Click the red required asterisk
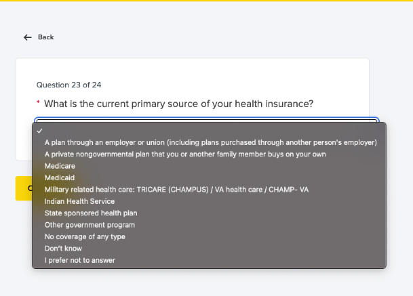This screenshot has height=296, width=413. (x=38, y=103)
